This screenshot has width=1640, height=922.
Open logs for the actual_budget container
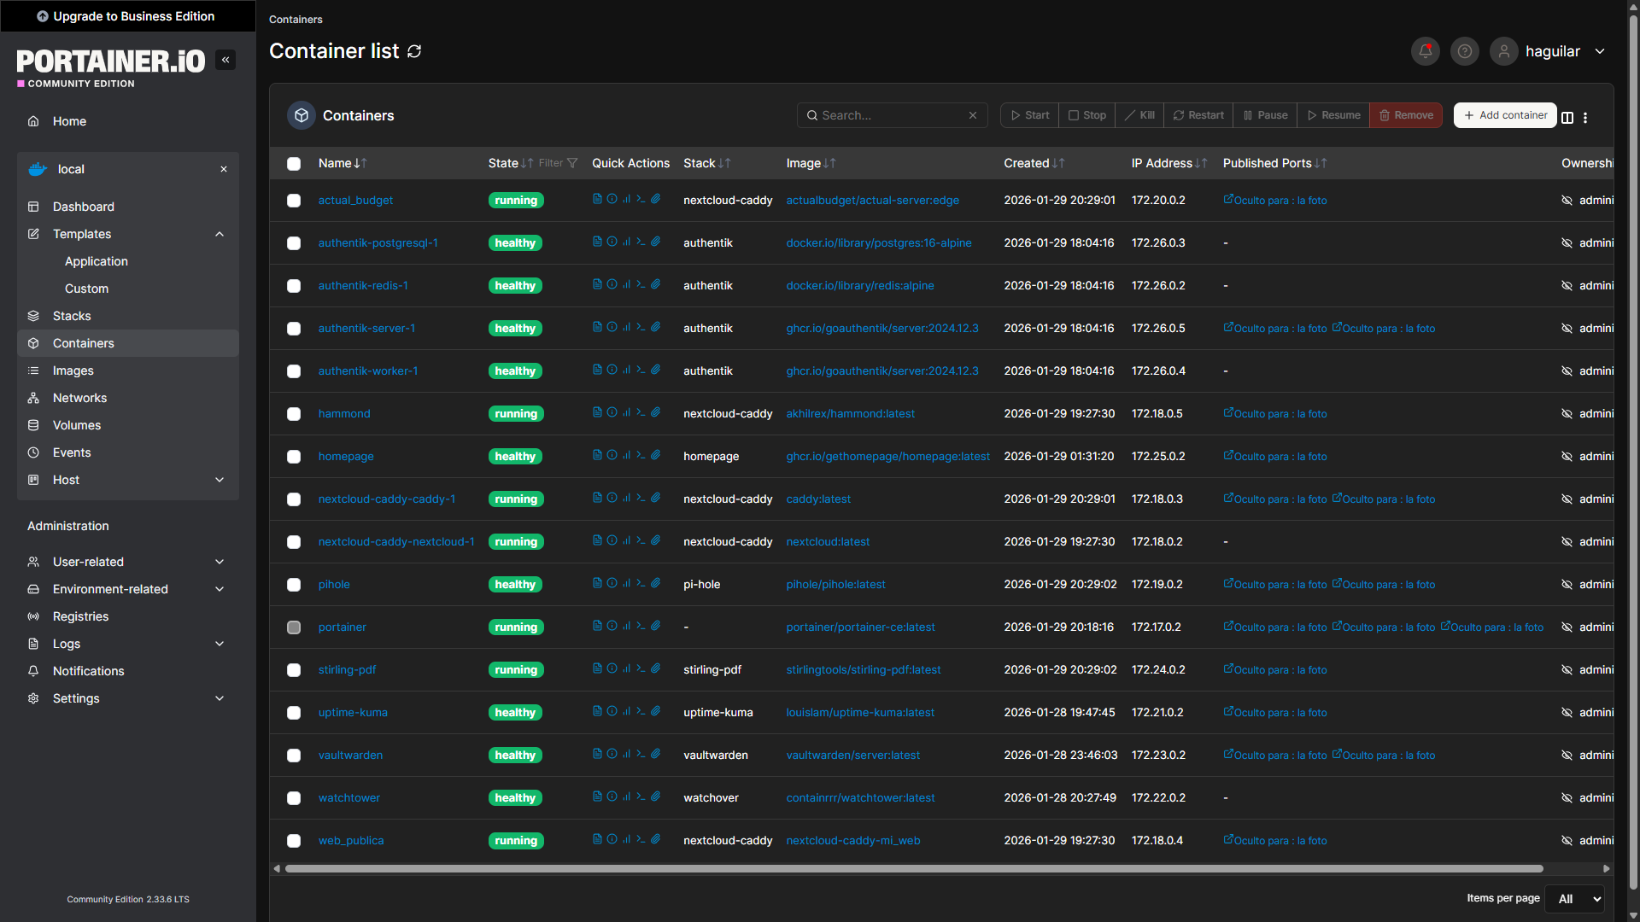coord(597,199)
